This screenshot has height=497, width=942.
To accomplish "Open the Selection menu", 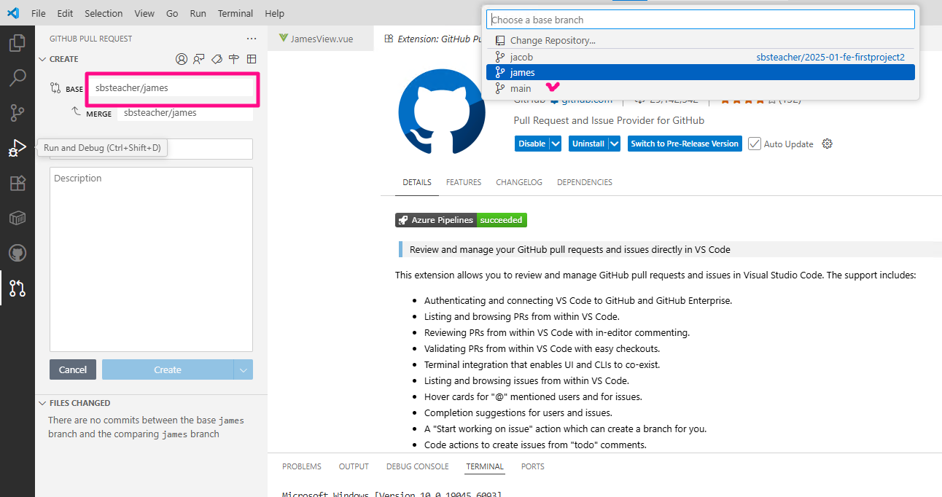I will (104, 13).
